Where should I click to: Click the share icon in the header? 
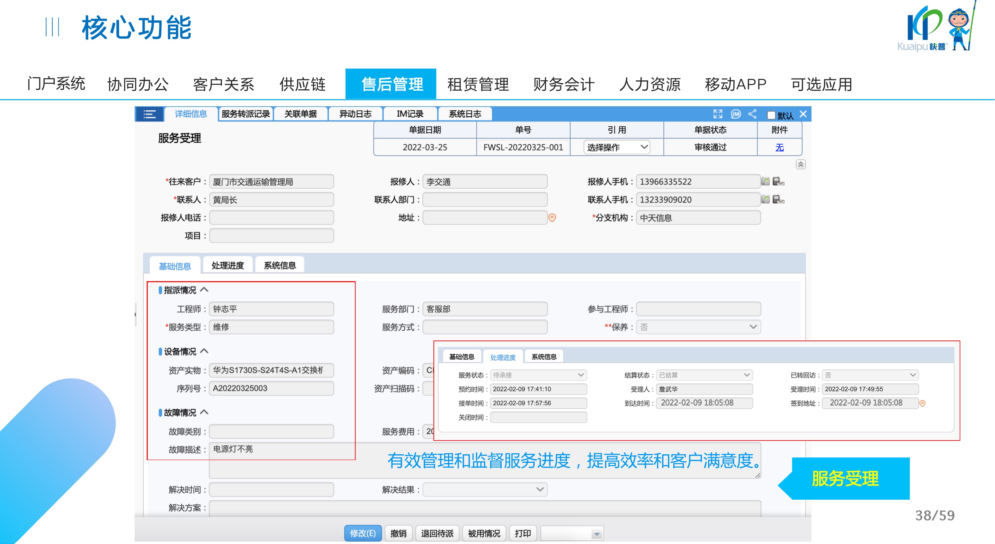pyautogui.click(x=752, y=114)
